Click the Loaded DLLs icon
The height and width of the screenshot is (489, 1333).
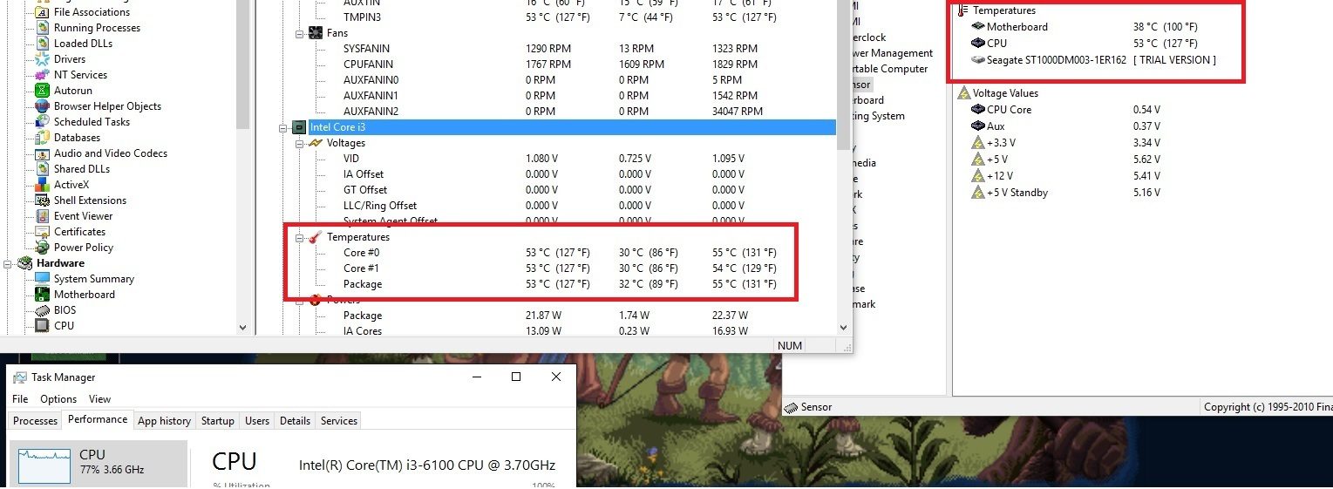(42, 44)
